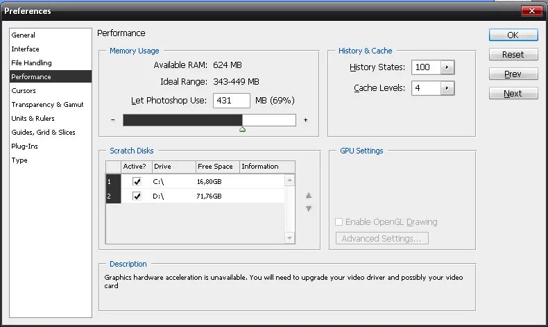Close the Preferences dialog with X

point(531,11)
